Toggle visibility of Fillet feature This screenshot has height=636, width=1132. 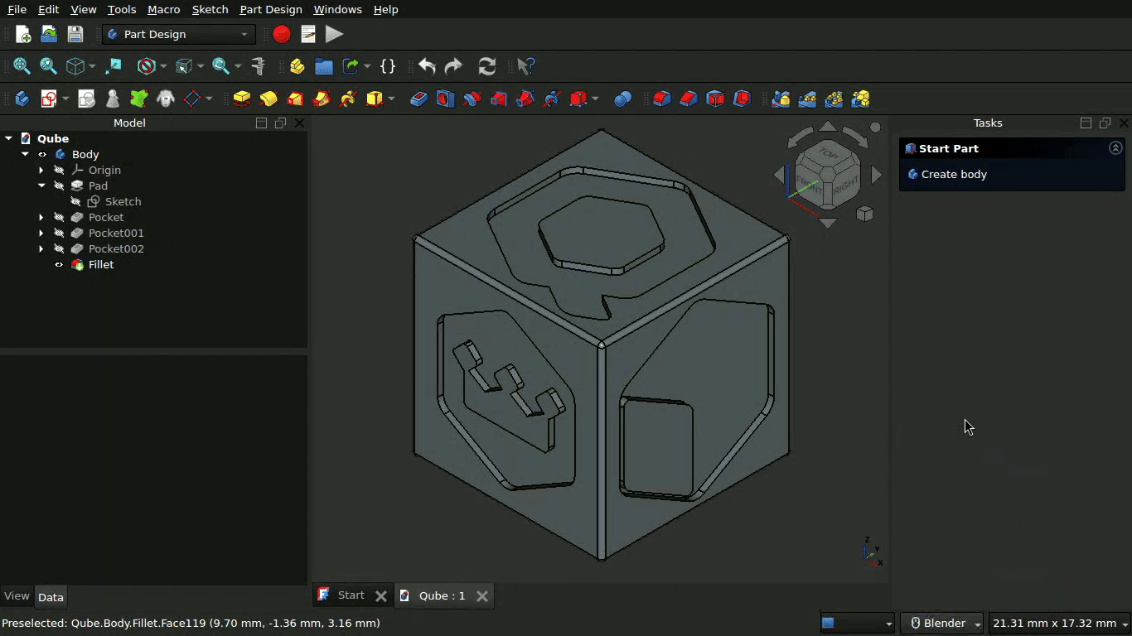[x=59, y=265]
